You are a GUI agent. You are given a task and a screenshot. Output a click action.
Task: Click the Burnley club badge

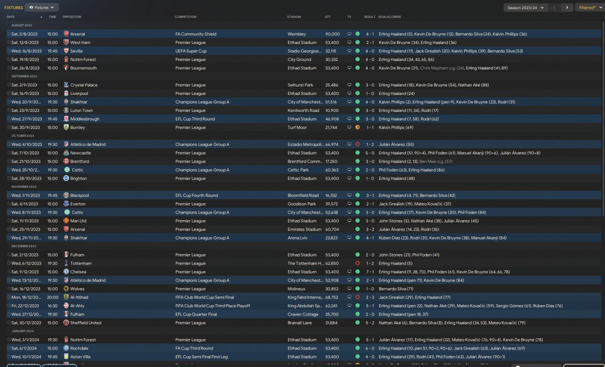[x=66, y=128]
